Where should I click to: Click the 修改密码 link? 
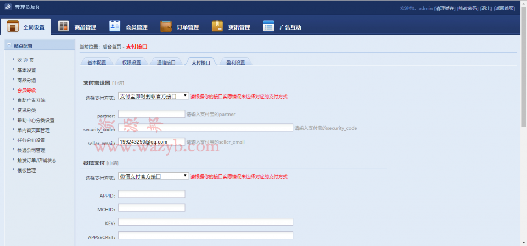coord(468,8)
